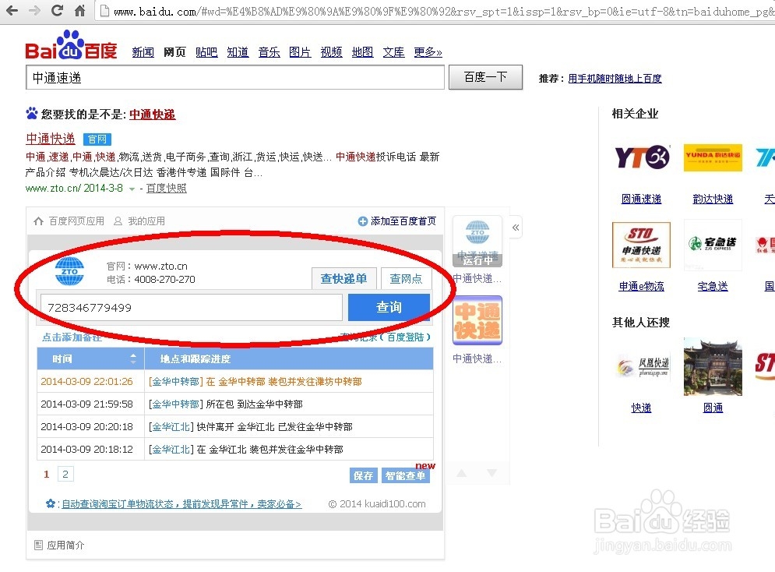Switch to the 查快递单 tab
775x572 pixels.
point(344,278)
